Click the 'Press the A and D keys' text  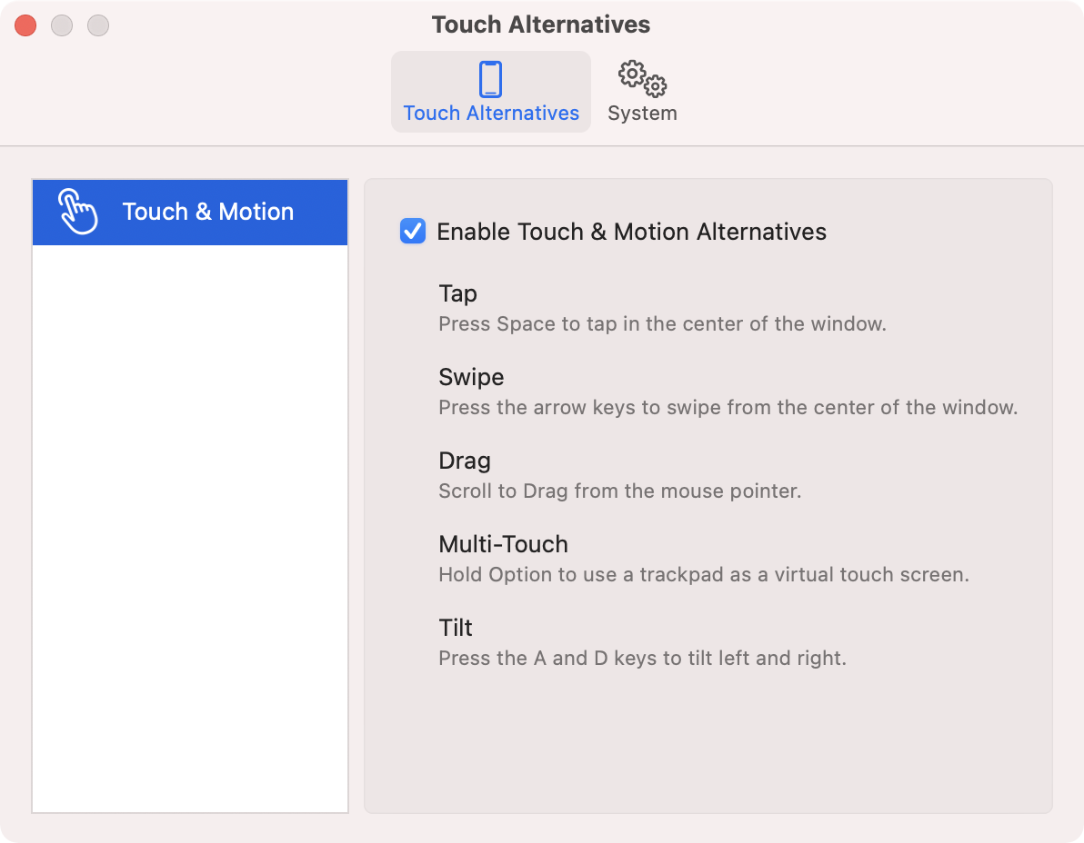(x=642, y=659)
